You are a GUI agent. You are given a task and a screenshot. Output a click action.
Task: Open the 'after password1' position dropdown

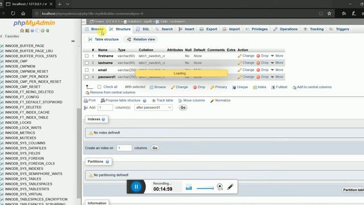coord(154,108)
